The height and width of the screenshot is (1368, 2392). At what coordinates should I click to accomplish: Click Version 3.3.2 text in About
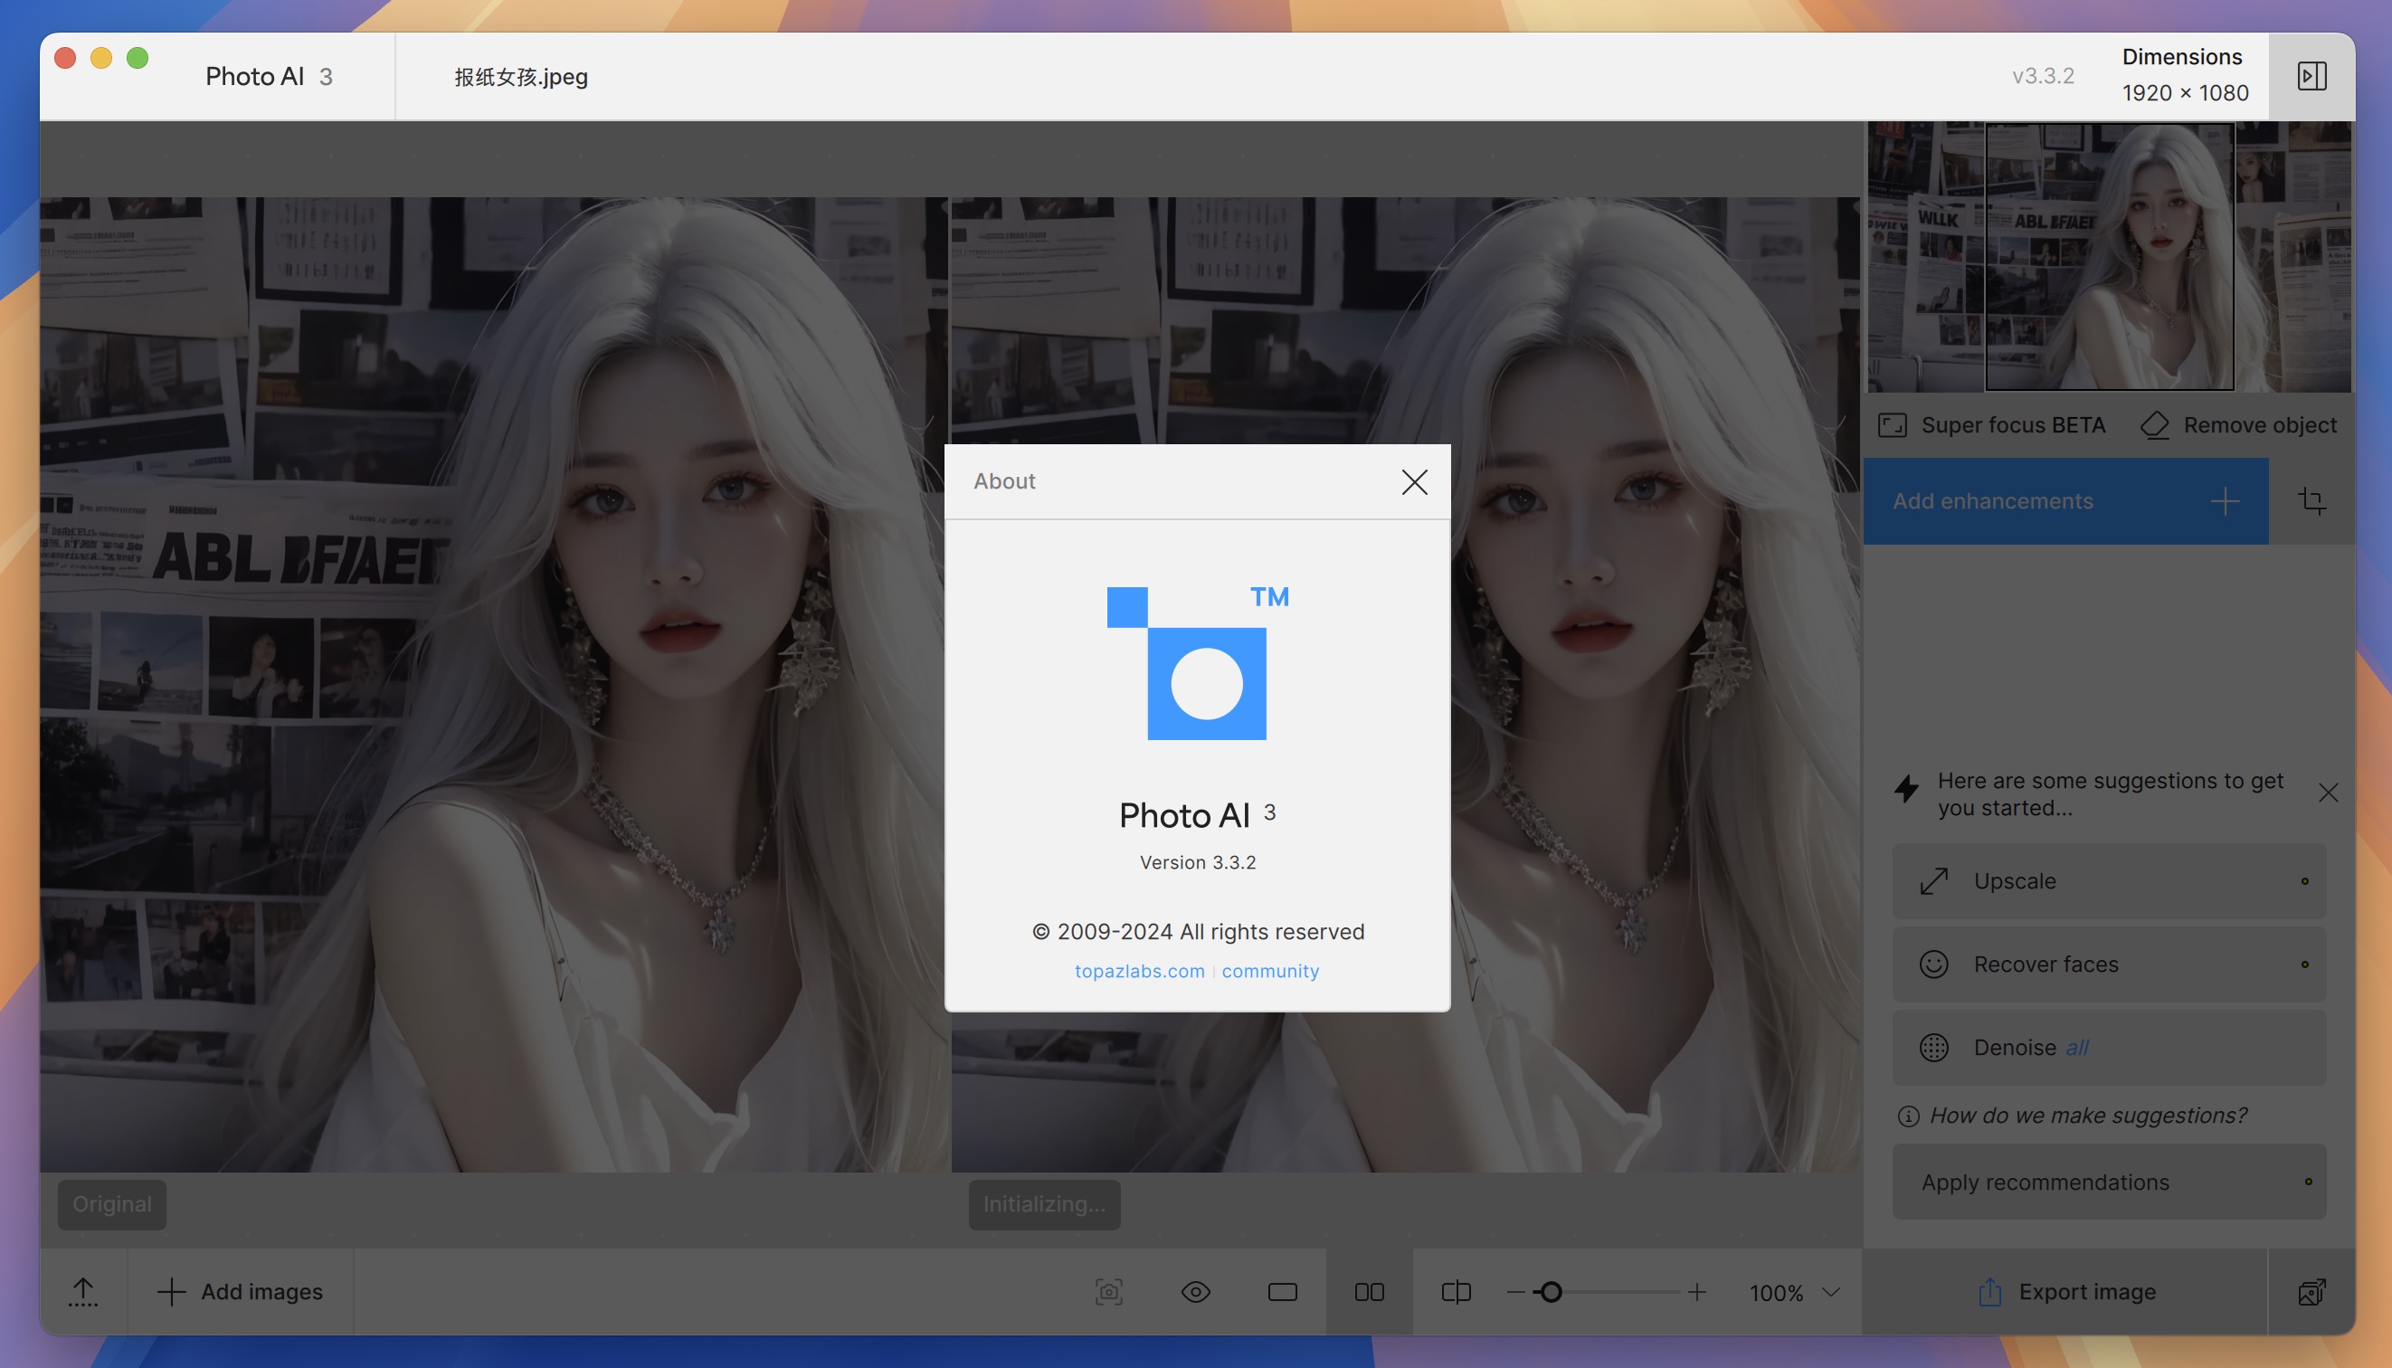tap(1197, 862)
